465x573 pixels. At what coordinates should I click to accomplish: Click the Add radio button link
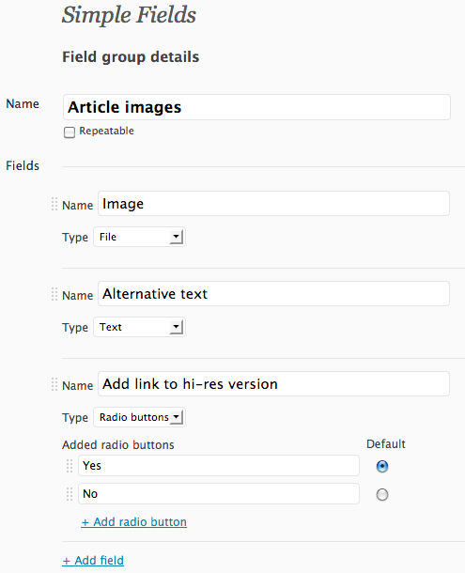[133, 522]
